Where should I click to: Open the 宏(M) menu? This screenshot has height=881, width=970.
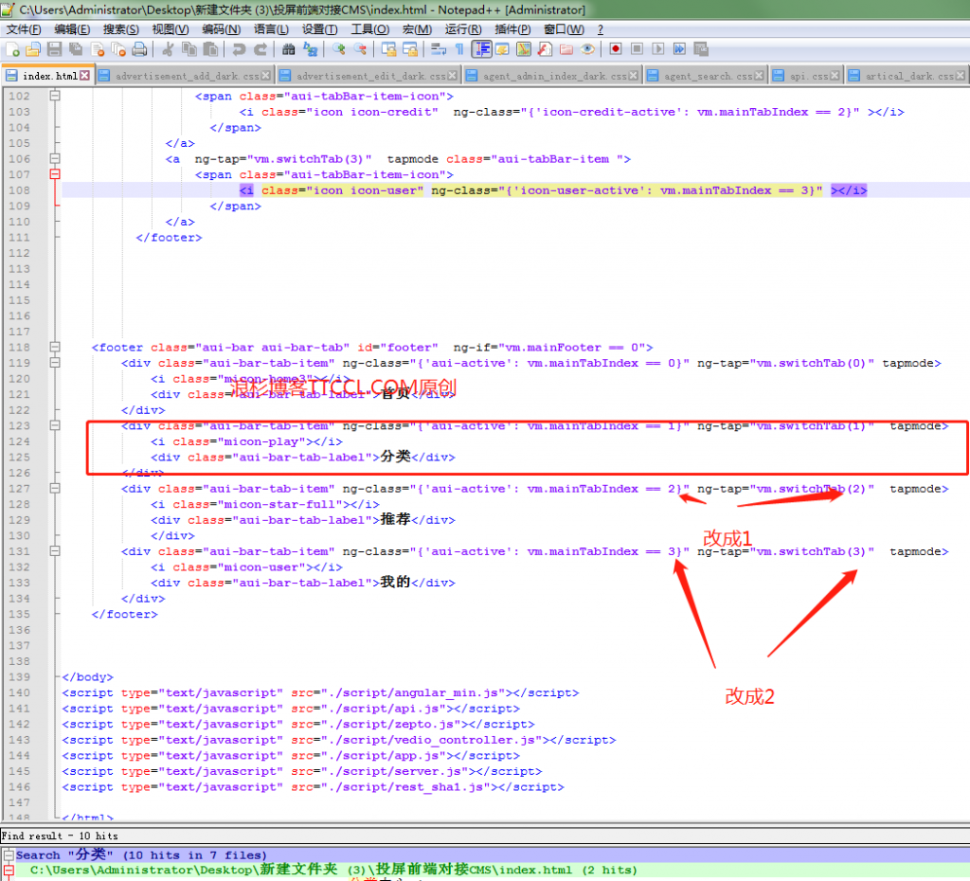coord(417,29)
